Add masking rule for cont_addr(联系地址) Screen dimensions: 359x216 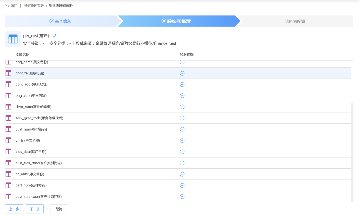pyautogui.click(x=182, y=84)
